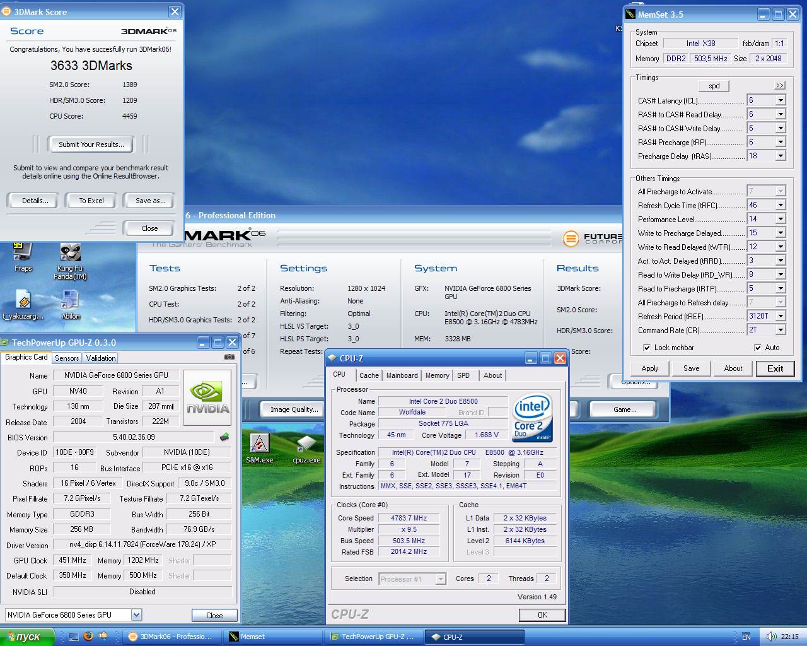Open the SPD tab in CPU-Z
Viewport: 807px width, 646px height.
click(x=463, y=375)
